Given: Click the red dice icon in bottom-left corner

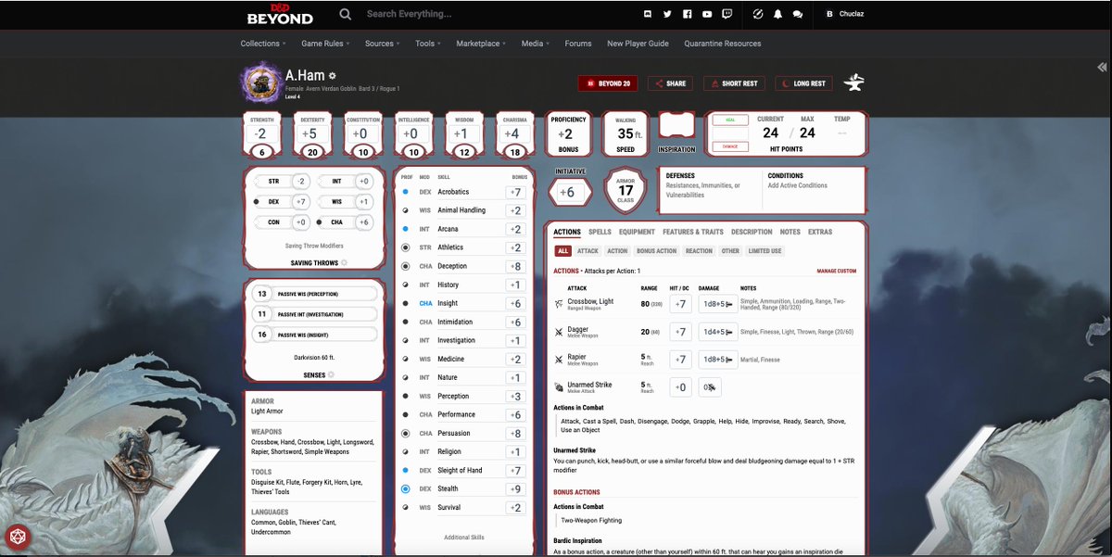Looking at the screenshot, I should tap(17, 538).
